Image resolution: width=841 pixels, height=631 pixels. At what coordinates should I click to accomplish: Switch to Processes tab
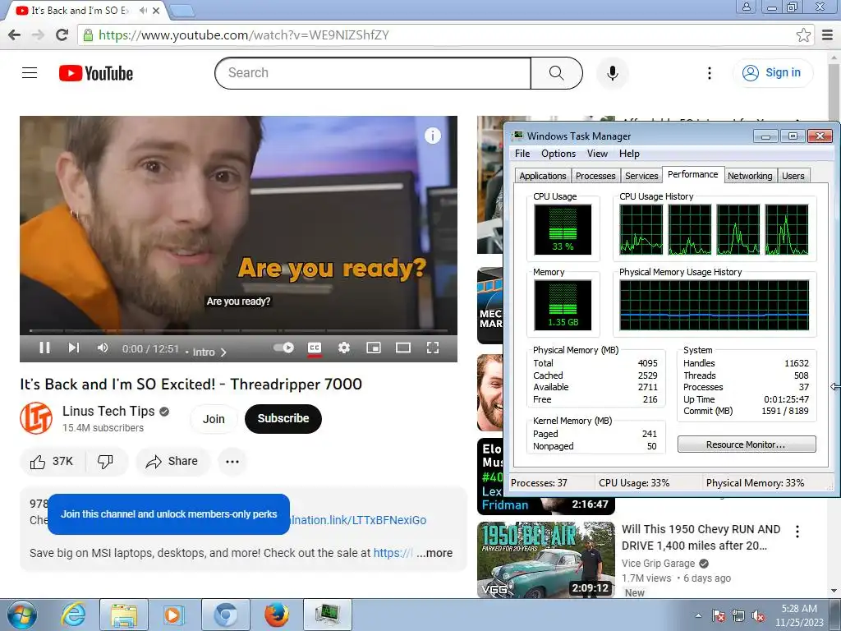(595, 176)
